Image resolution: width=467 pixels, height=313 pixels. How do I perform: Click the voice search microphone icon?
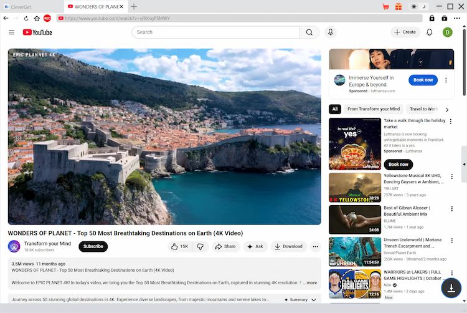pyautogui.click(x=330, y=32)
